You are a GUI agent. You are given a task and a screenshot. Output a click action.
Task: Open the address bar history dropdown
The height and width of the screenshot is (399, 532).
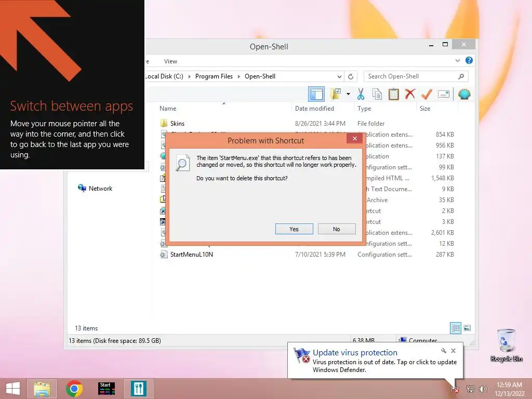[339, 76]
